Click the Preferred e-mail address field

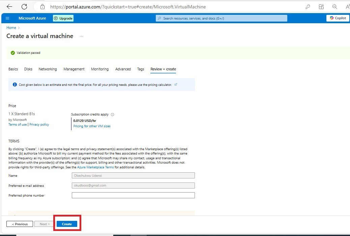click(x=133, y=186)
